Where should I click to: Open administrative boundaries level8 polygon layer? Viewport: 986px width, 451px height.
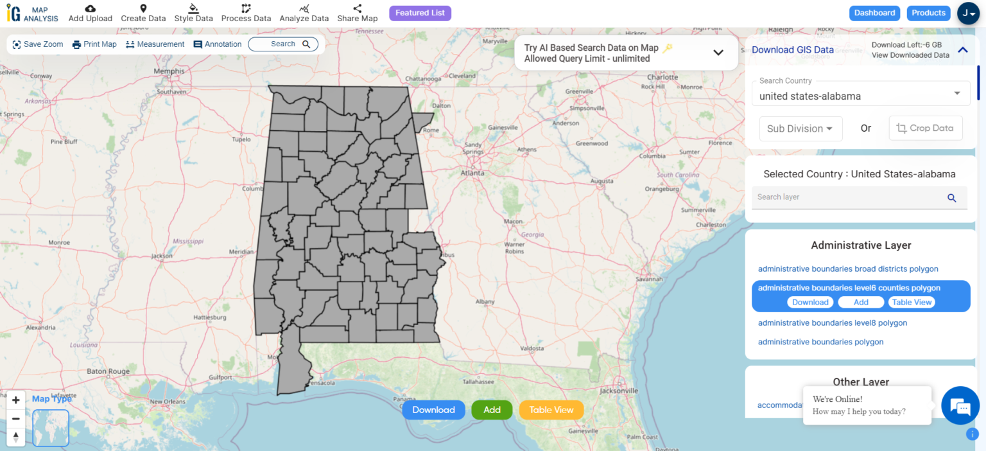pos(832,323)
